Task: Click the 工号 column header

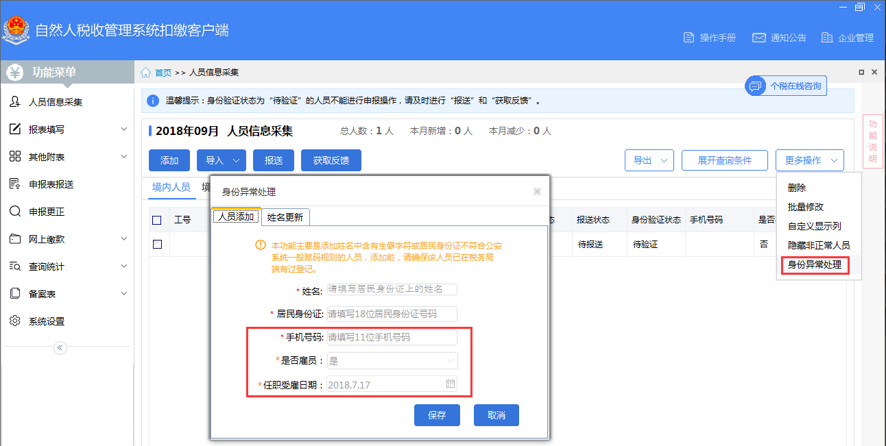Action: click(x=182, y=220)
